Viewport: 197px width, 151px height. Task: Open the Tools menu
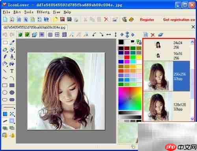(x=29, y=12)
